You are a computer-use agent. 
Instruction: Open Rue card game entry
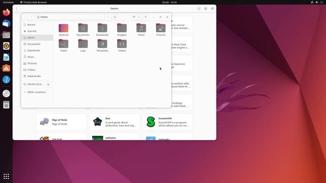[115, 122]
